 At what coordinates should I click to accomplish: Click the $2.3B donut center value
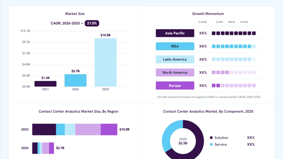coord(183,143)
